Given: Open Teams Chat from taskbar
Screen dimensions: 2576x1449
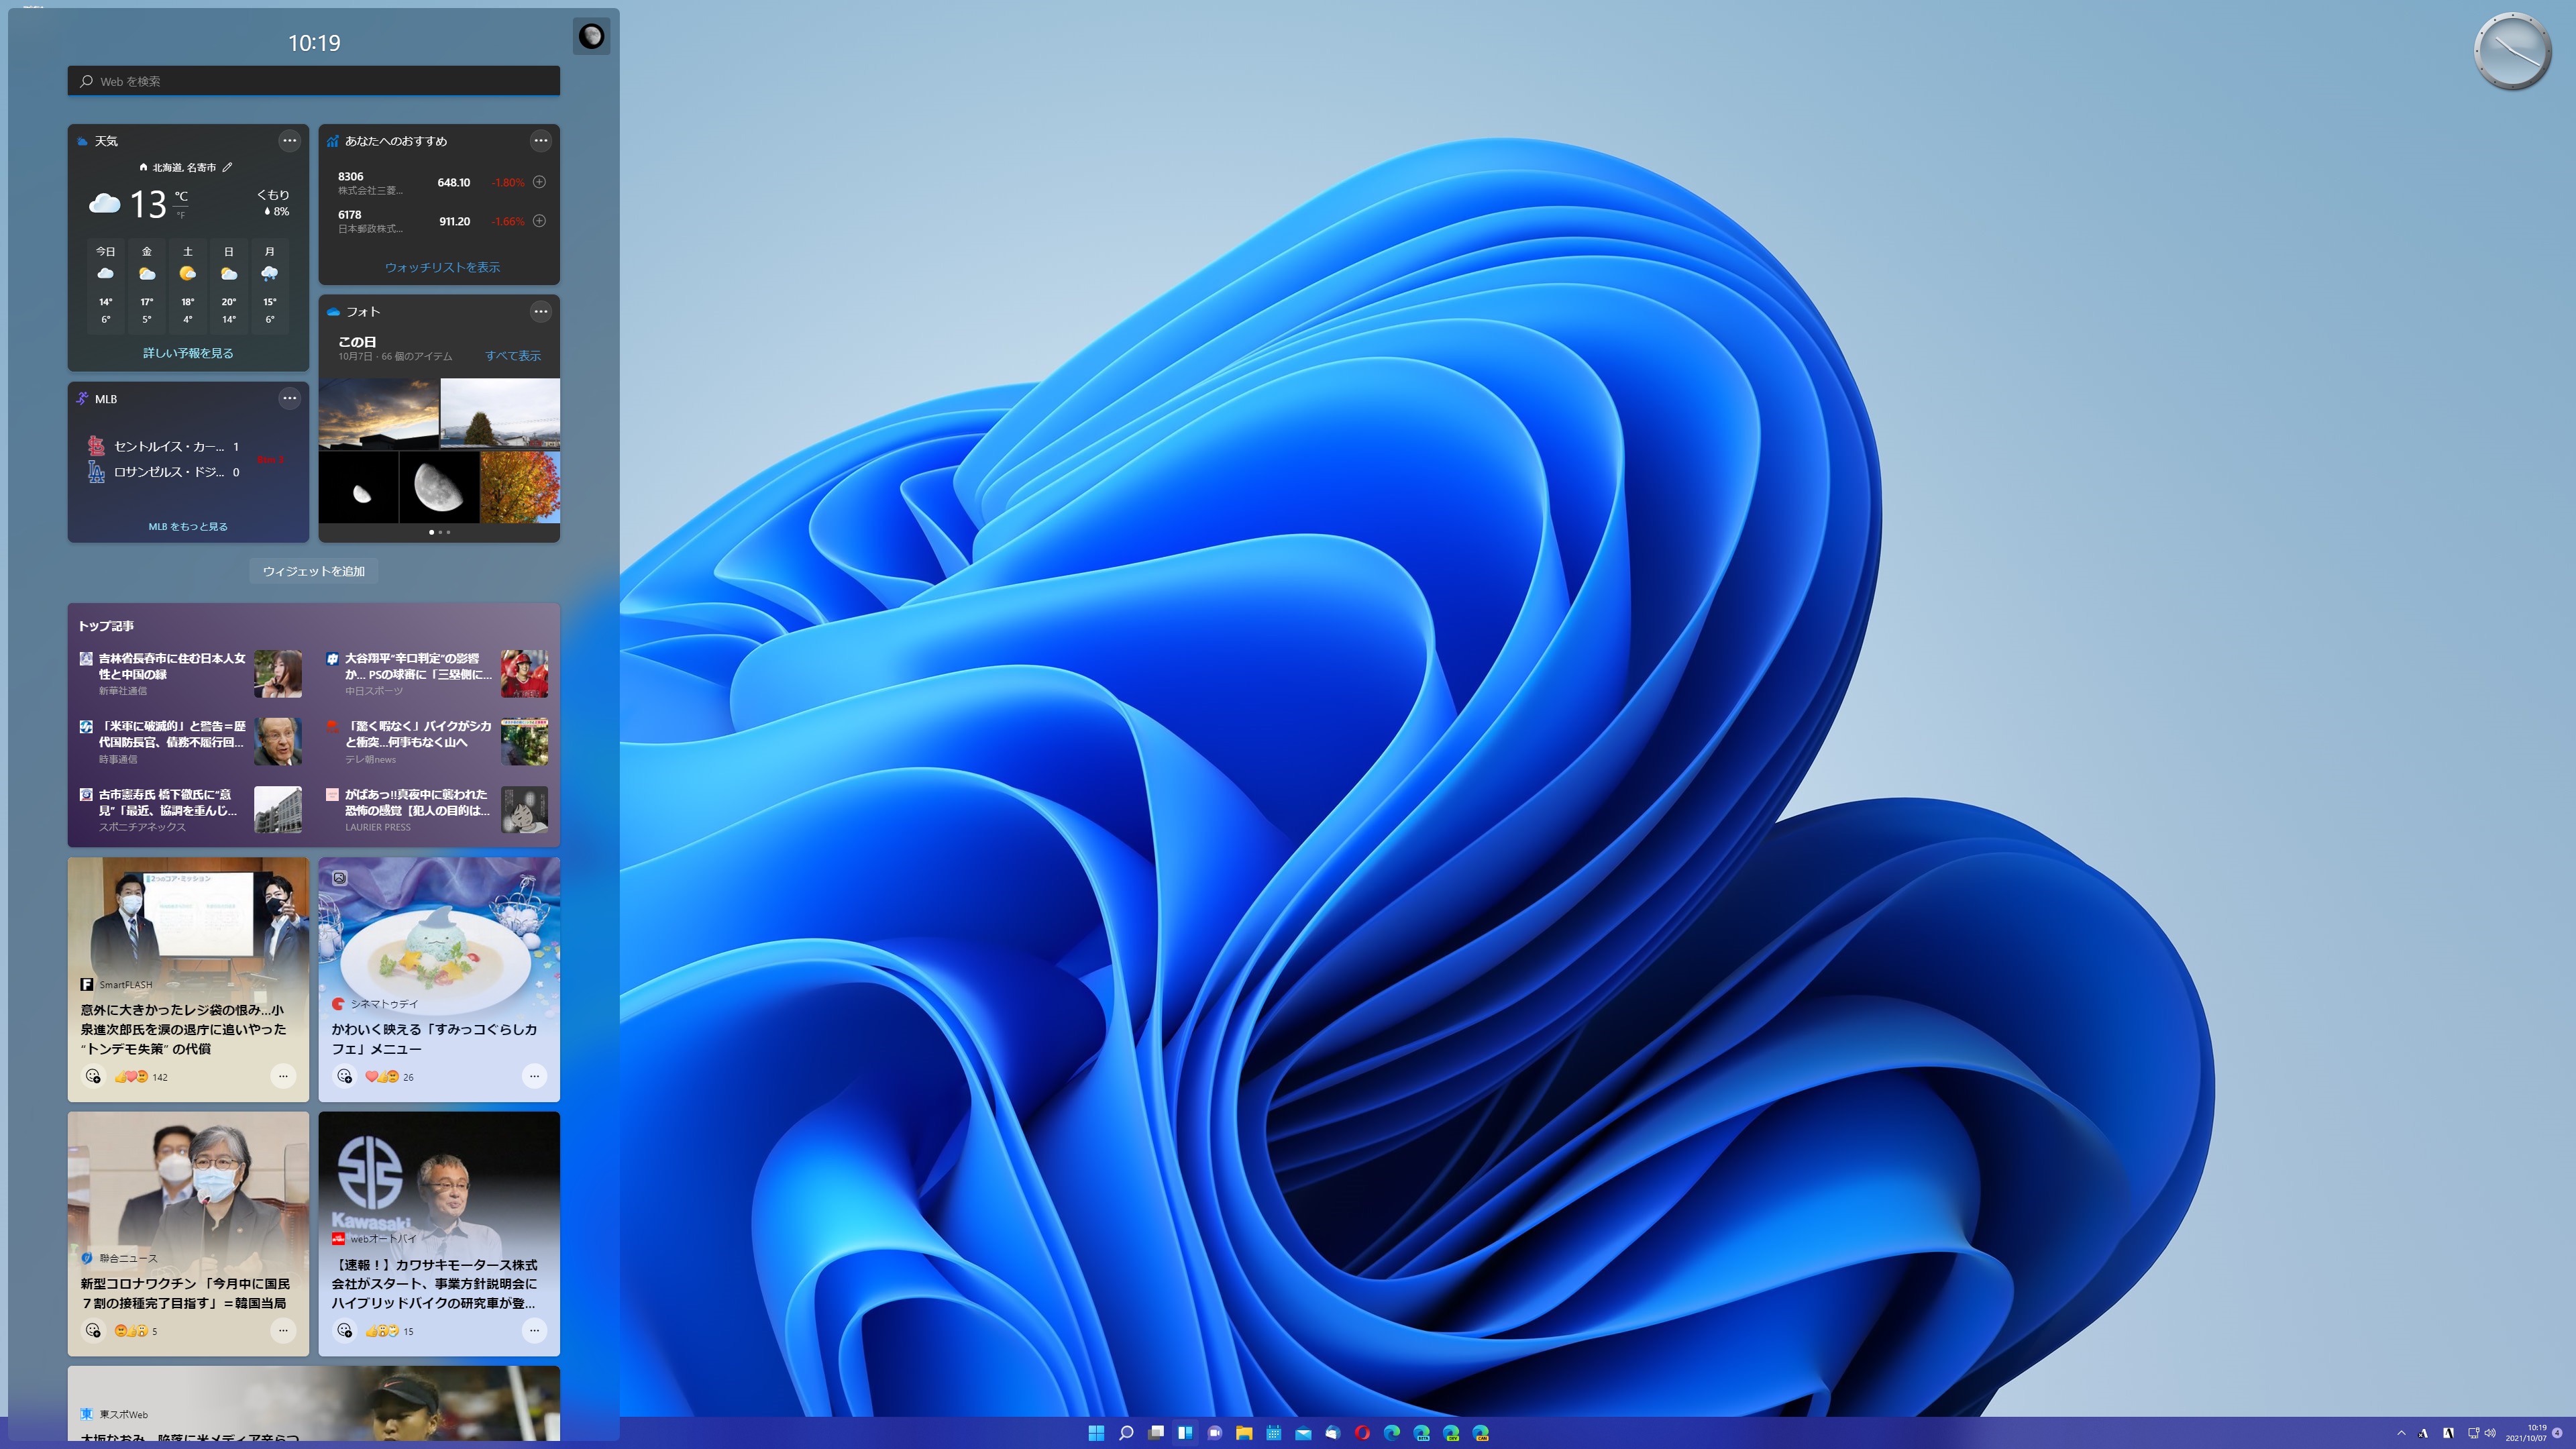Looking at the screenshot, I should pyautogui.click(x=1215, y=1433).
